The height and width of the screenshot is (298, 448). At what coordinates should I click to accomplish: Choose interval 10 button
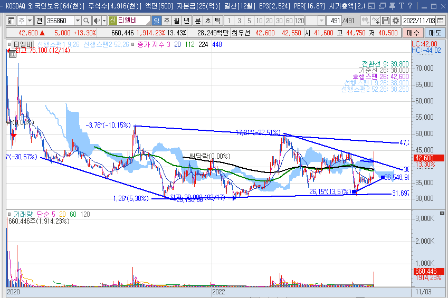(x=259, y=21)
